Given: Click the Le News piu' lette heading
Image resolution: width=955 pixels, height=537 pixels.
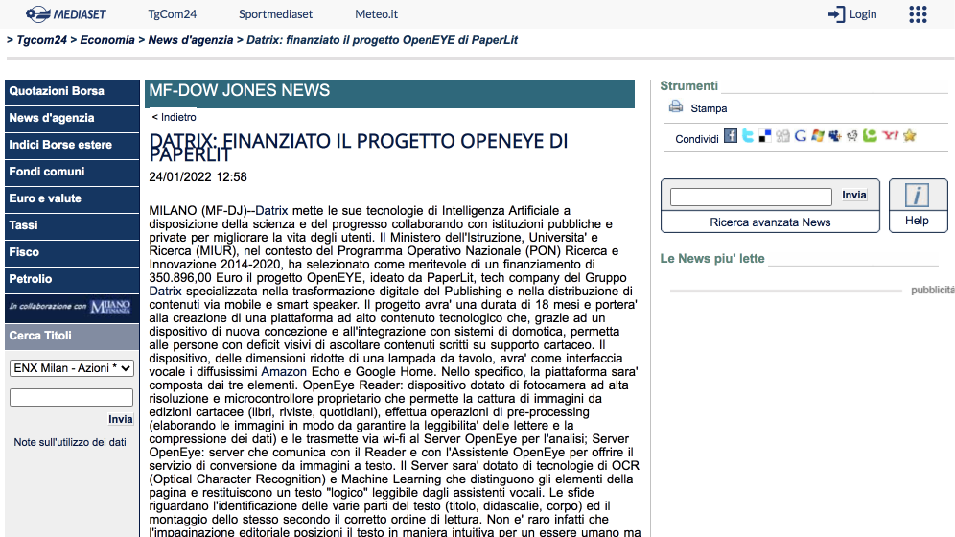Looking at the screenshot, I should point(712,258).
